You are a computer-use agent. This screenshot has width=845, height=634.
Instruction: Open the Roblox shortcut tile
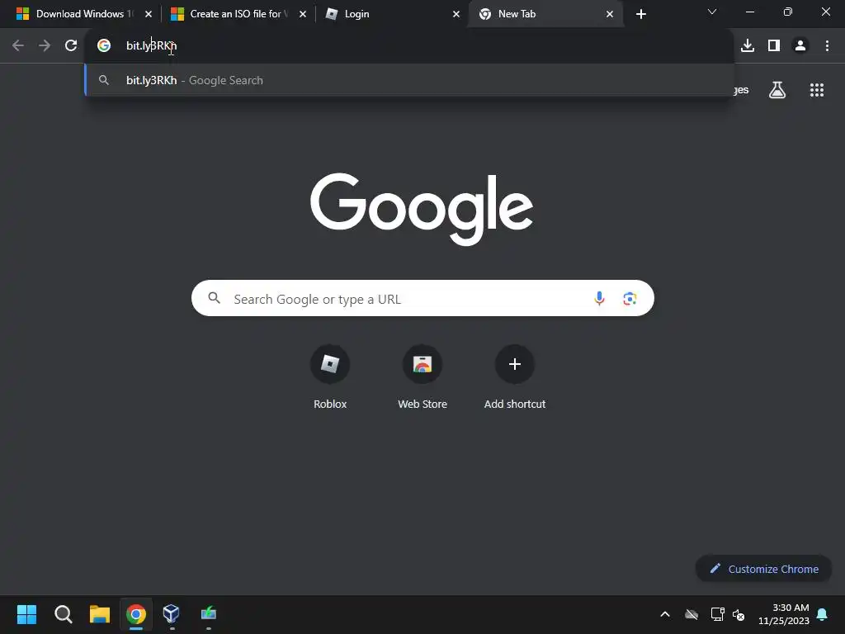330,377
